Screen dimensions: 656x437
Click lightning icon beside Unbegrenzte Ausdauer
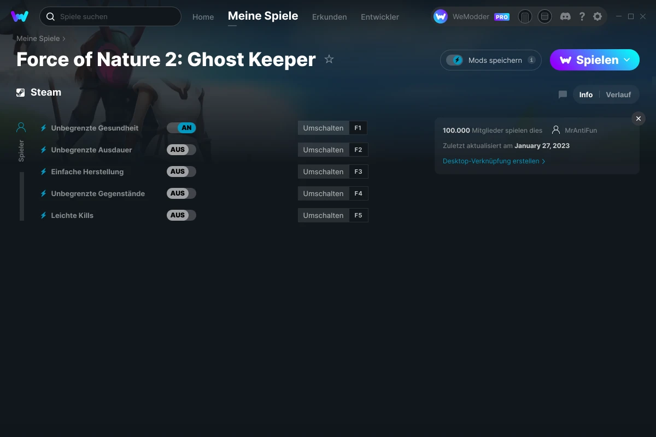click(x=44, y=150)
